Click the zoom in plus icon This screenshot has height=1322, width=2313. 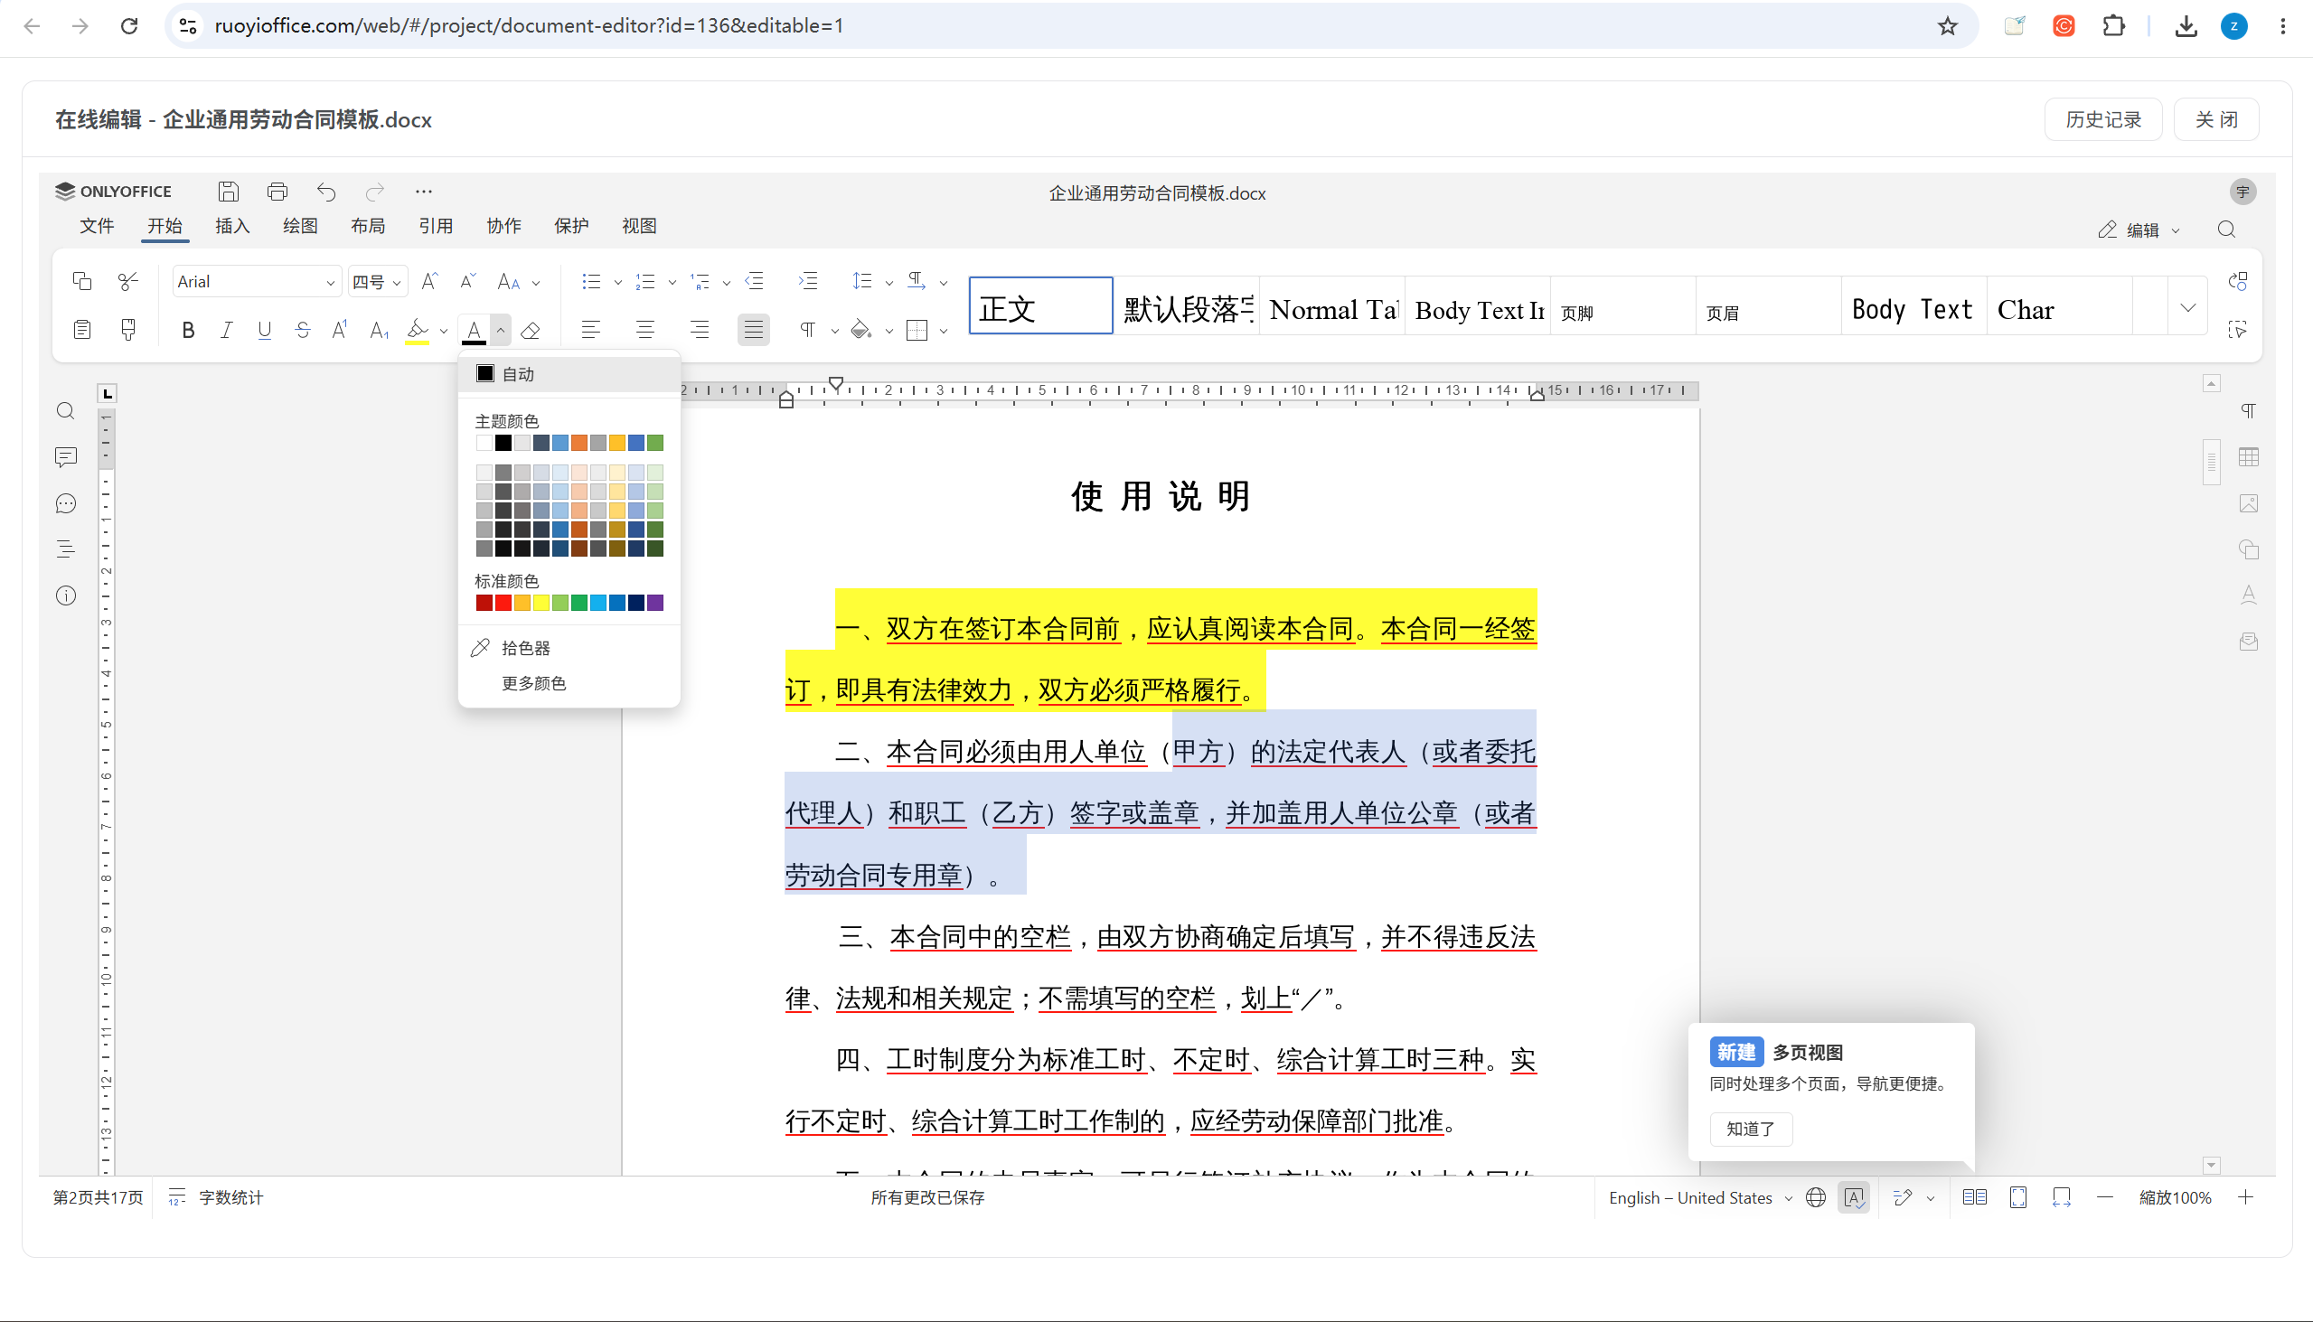pyautogui.click(x=2246, y=1197)
